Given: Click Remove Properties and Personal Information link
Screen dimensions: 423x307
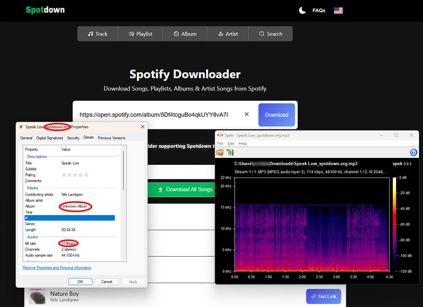Looking at the screenshot, I should coord(57,268).
